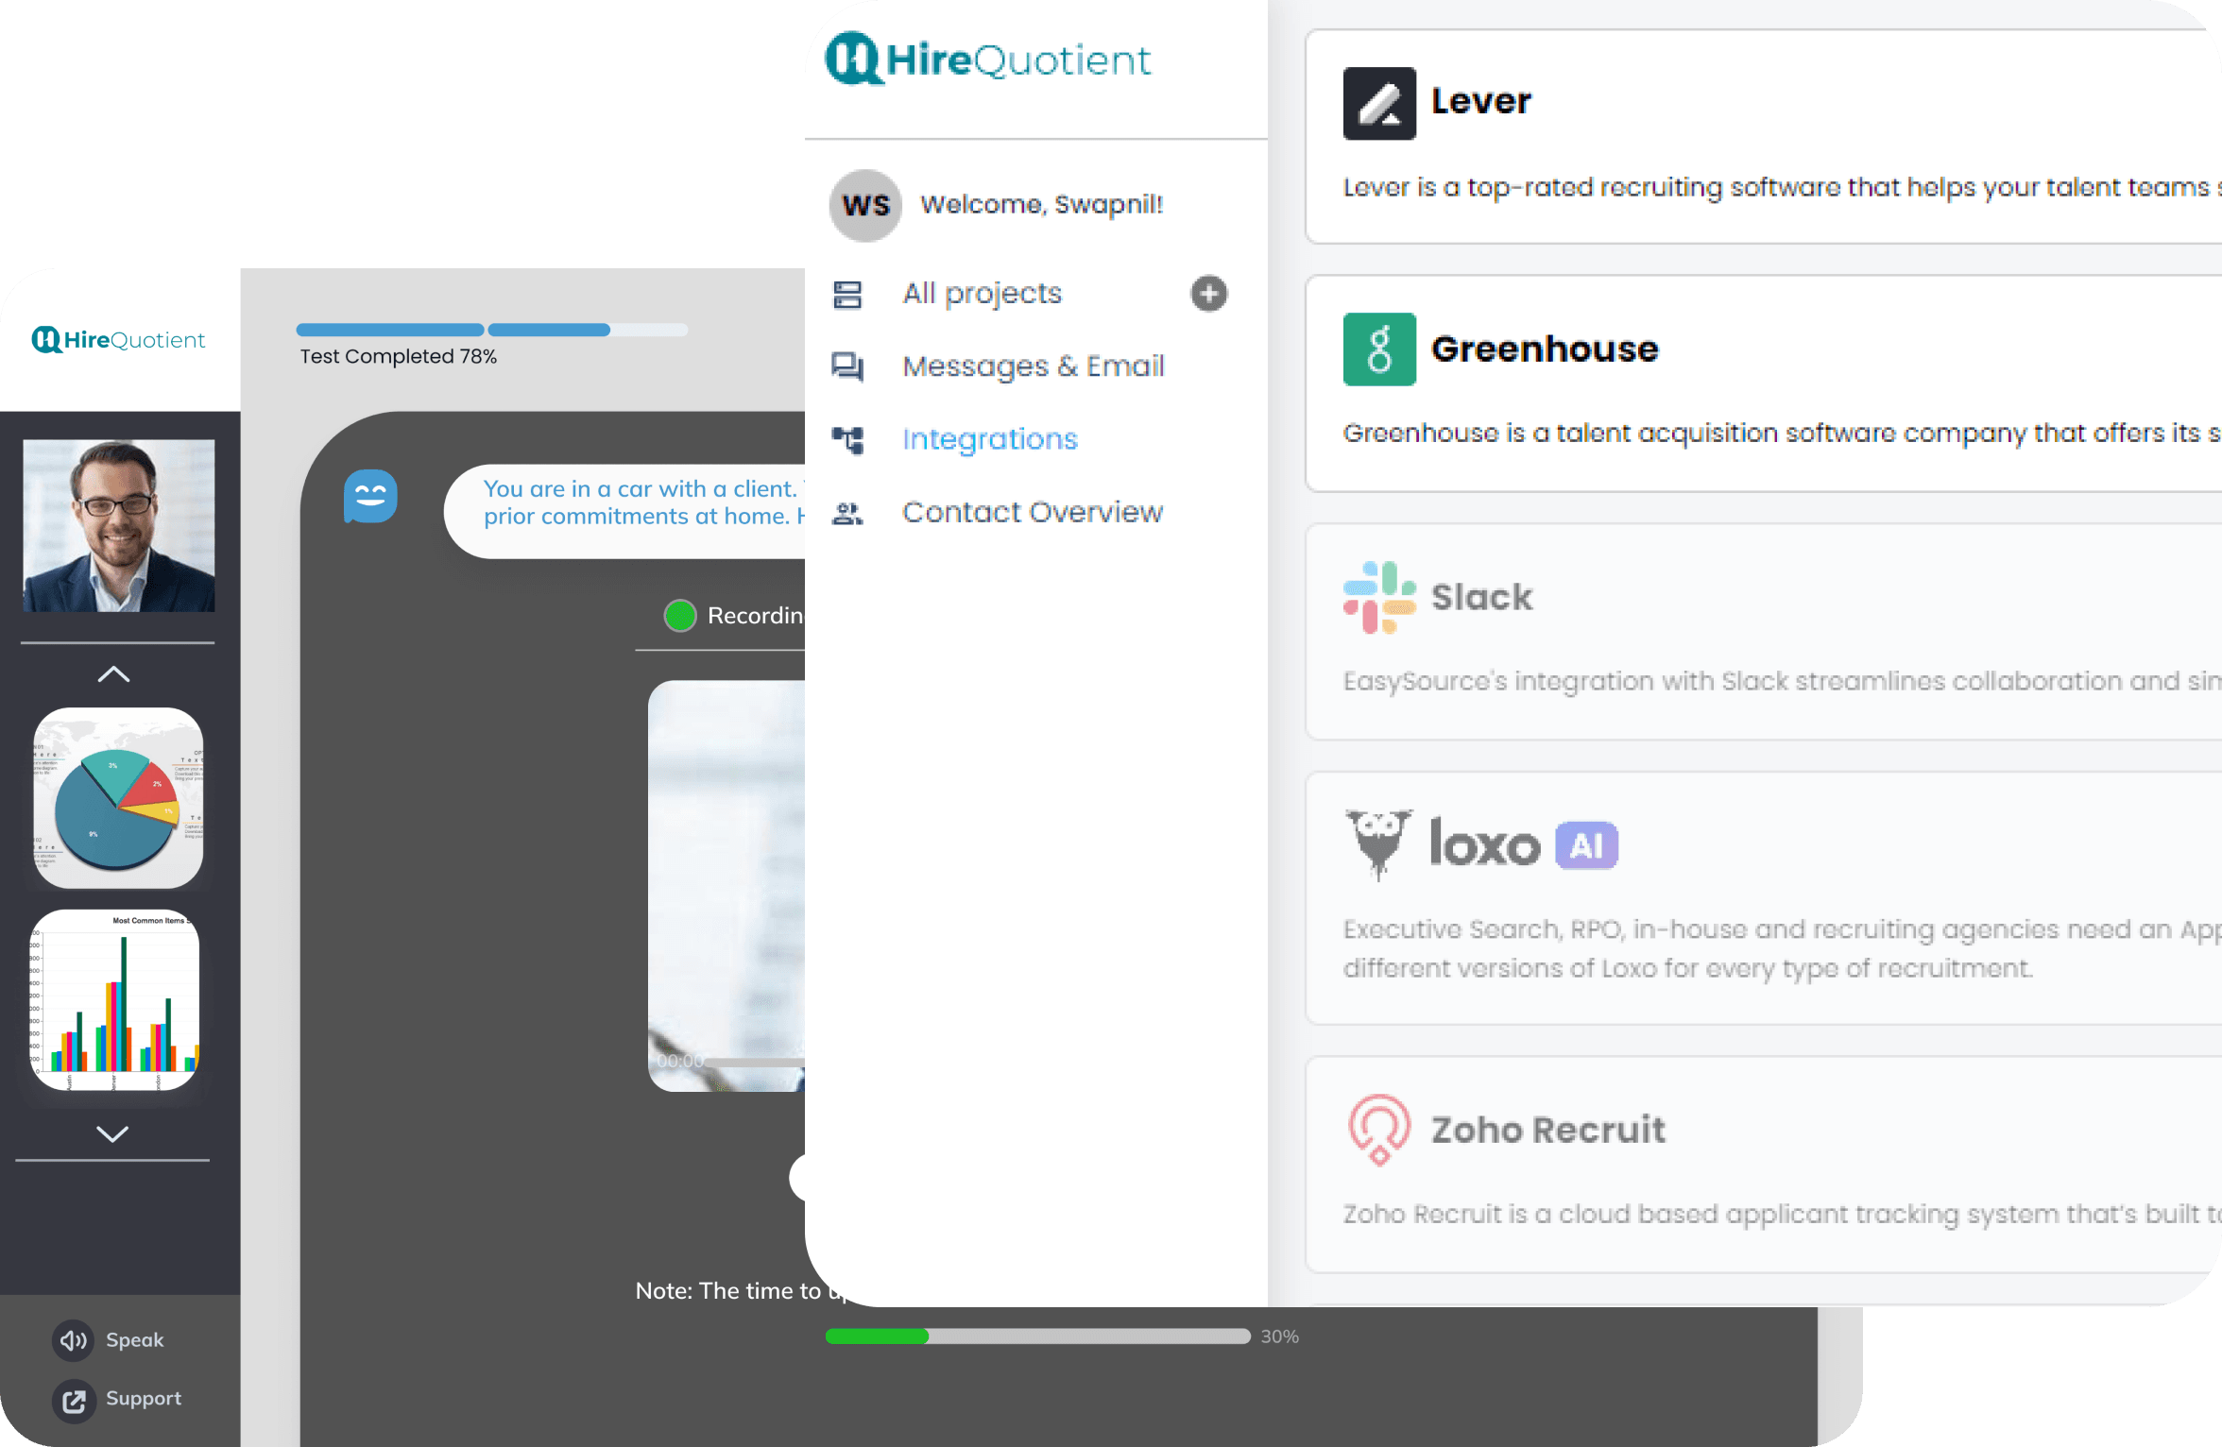The height and width of the screenshot is (1447, 2222).
Task: Click the loxo description text
Action: [x=1782, y=948]
